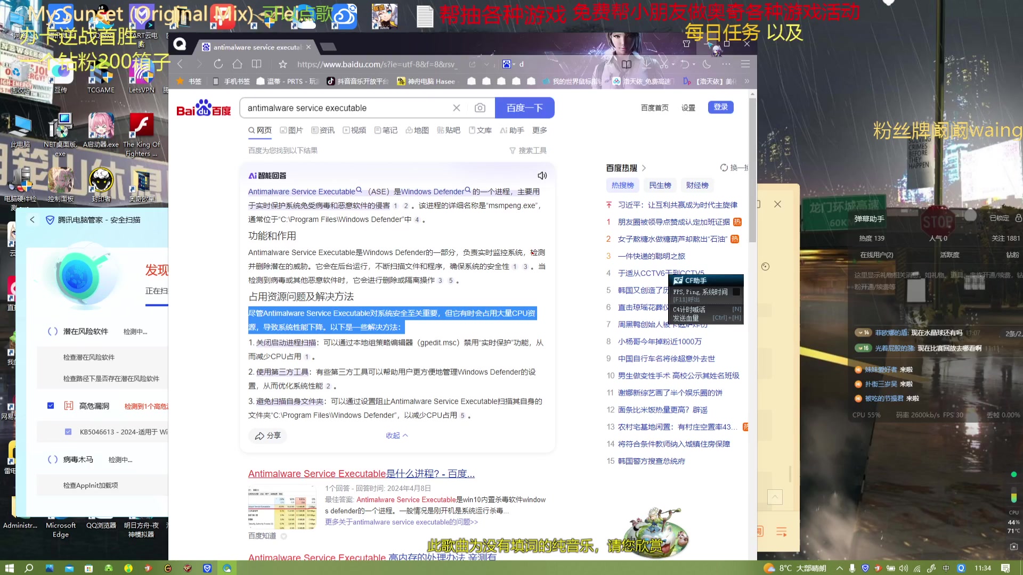This screenshot has width=1023, height=575.
Task: Click the page vertical scrollbar
Action: point(752,170)
